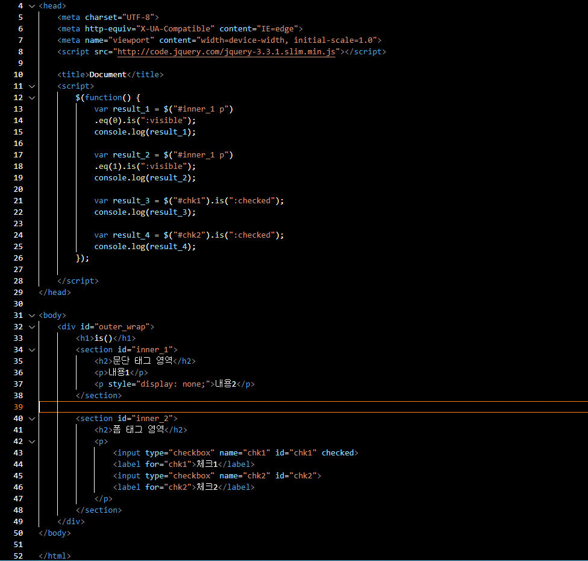Image resolution: width=588 pixels, height=561 pixels.
Task: Click the closing </head> tag
Action: pos(55,293)
